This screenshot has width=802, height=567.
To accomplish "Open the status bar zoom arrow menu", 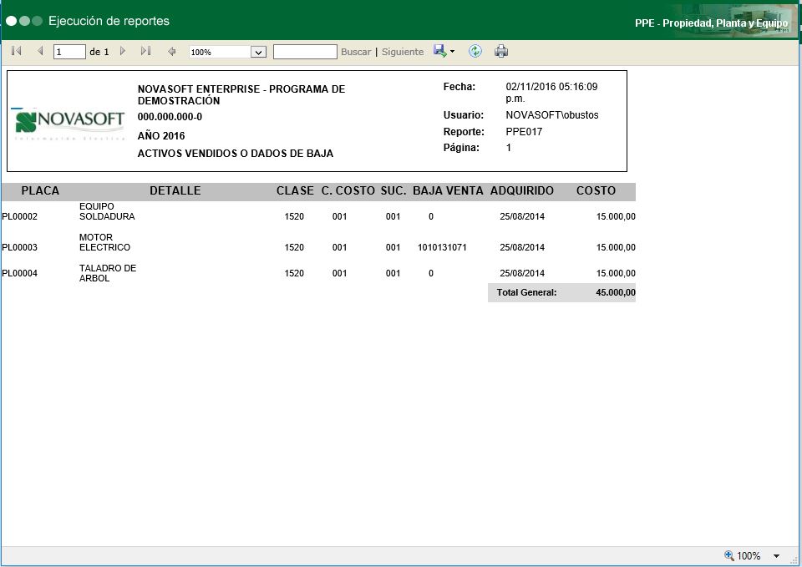I will click(x=776, y=556).
